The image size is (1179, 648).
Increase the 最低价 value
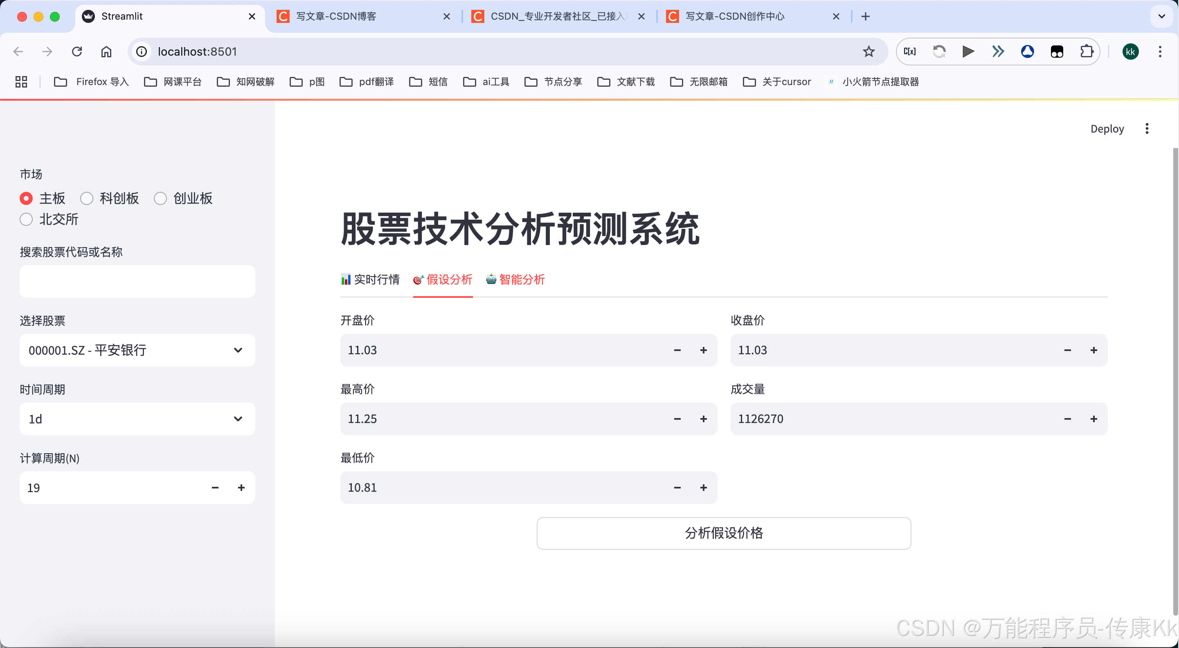704,488
